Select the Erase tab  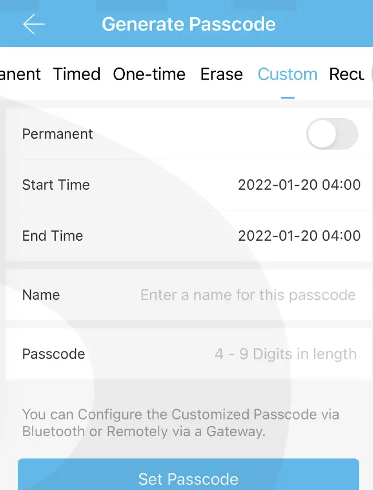(221, 75)
